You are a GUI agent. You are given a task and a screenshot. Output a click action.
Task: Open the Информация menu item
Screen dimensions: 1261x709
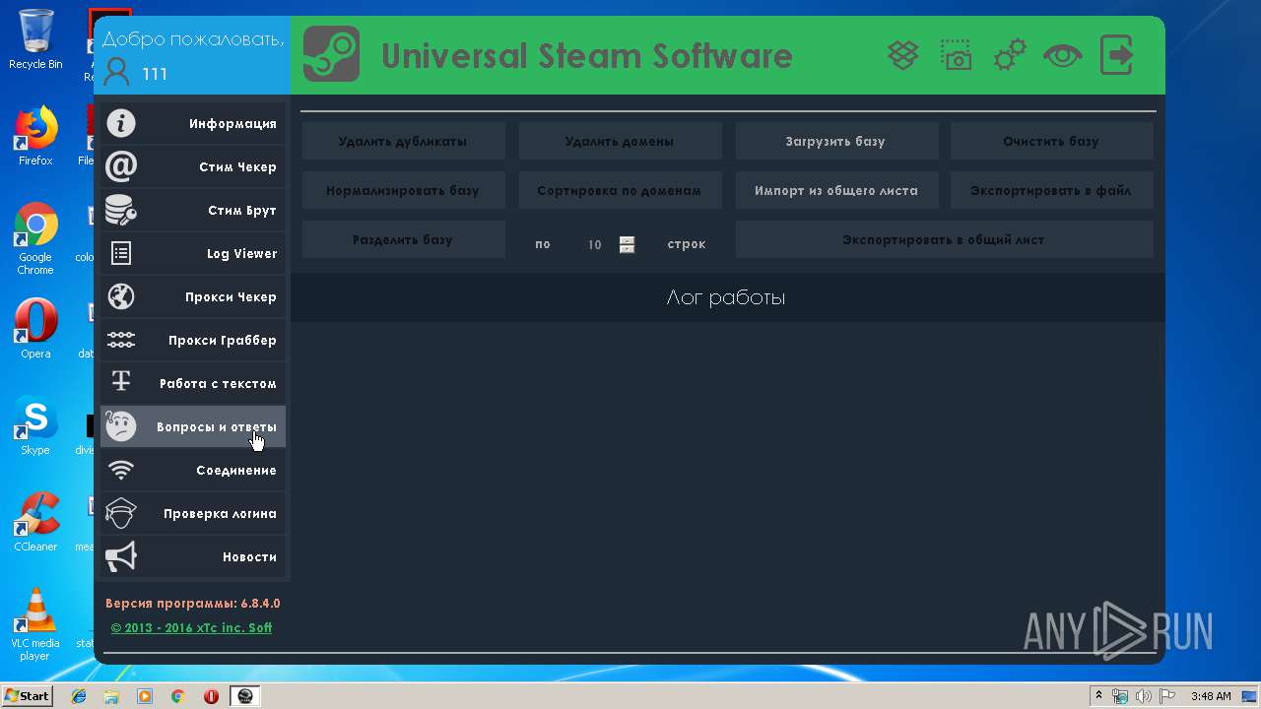click(193, 123)
